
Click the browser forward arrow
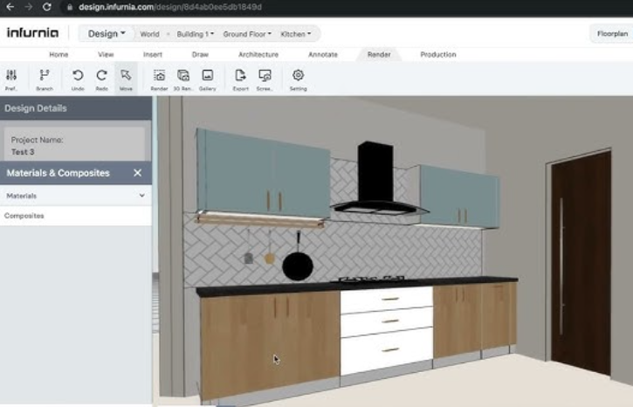point(28,7)
